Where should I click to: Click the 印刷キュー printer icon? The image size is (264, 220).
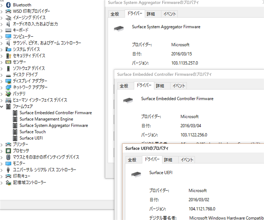click(8, 176)
